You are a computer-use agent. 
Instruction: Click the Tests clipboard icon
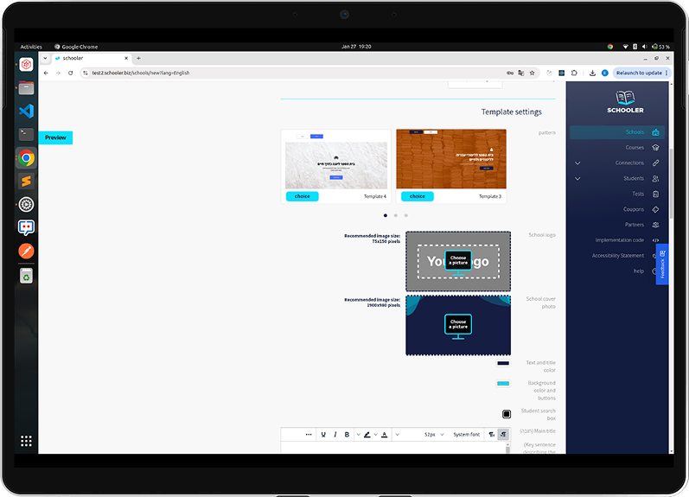point(656,194)
